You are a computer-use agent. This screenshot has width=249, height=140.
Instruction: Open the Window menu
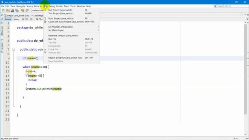coord(81,6)
